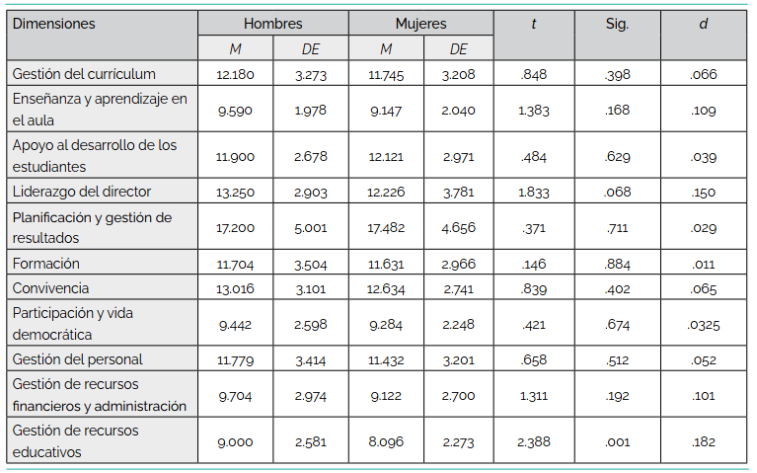This screenshot has width=757, height=473.
Task: Click the "Dimensiones" column header
Action: pyautogui.click(x=53, y=24)
